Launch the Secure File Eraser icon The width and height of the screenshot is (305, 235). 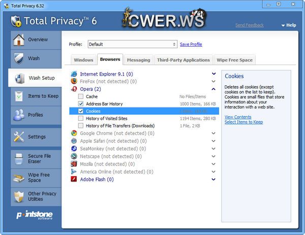[x=19, y=159]
